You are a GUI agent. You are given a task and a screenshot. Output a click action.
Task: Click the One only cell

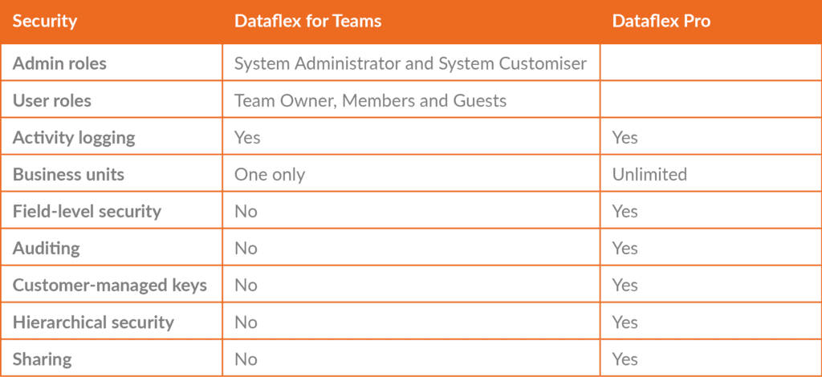(x=269, y=174)
